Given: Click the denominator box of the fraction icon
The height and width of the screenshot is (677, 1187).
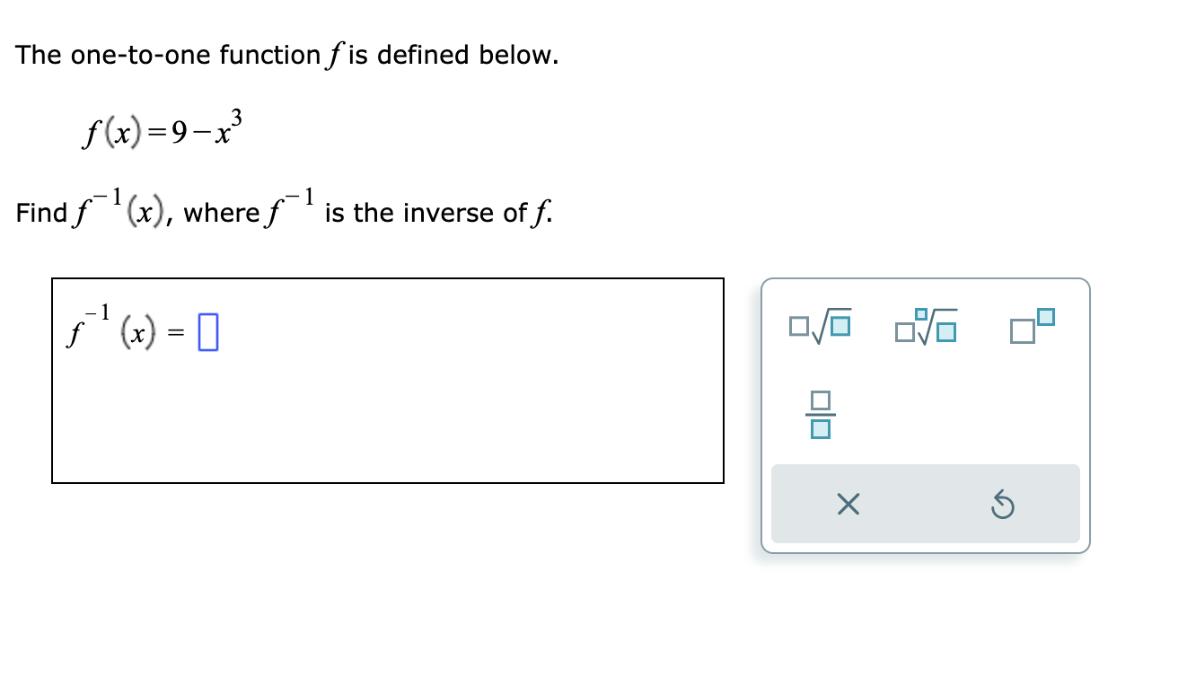Looking at the screenshot, I should click(x=819, y=428).
